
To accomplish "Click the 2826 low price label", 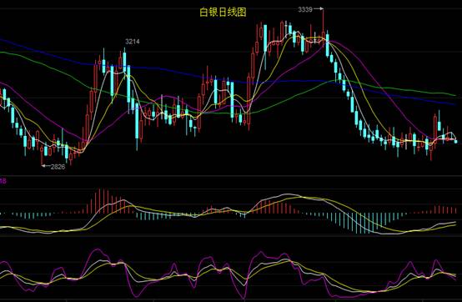I will pyautogui.click(x=58, y=167).
